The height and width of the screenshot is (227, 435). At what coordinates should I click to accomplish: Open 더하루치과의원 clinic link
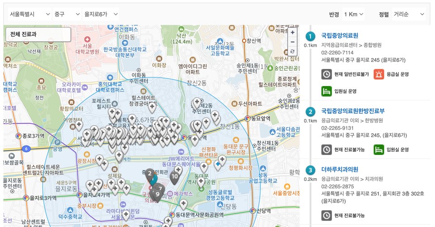tap(339, 169)
